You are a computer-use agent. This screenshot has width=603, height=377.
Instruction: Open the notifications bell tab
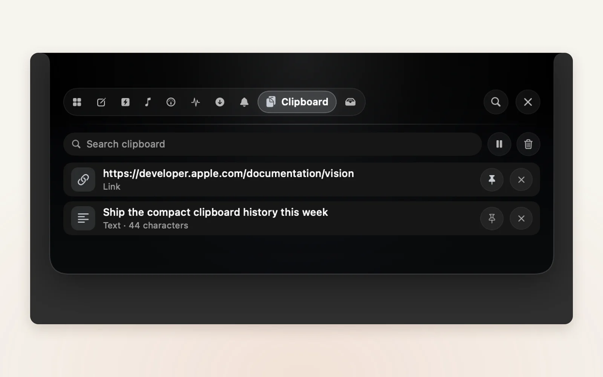(x=244, y=102)
